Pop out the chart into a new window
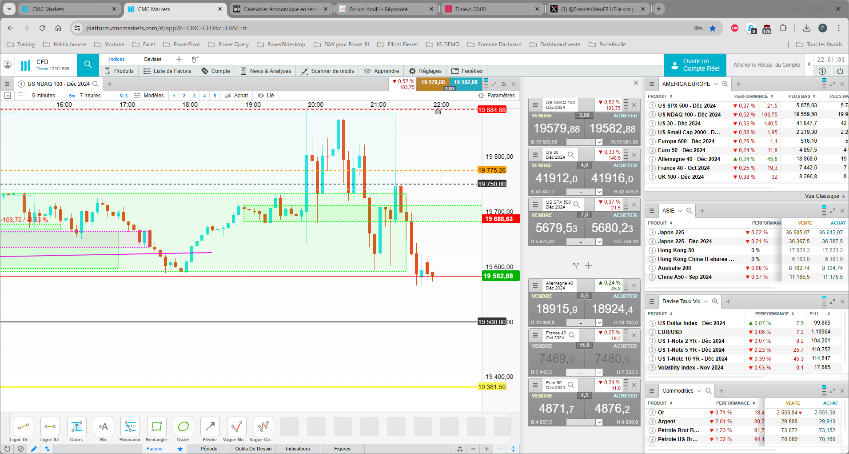Image resolution: width=849 pixels, height=454 pixels. point(504,84)
